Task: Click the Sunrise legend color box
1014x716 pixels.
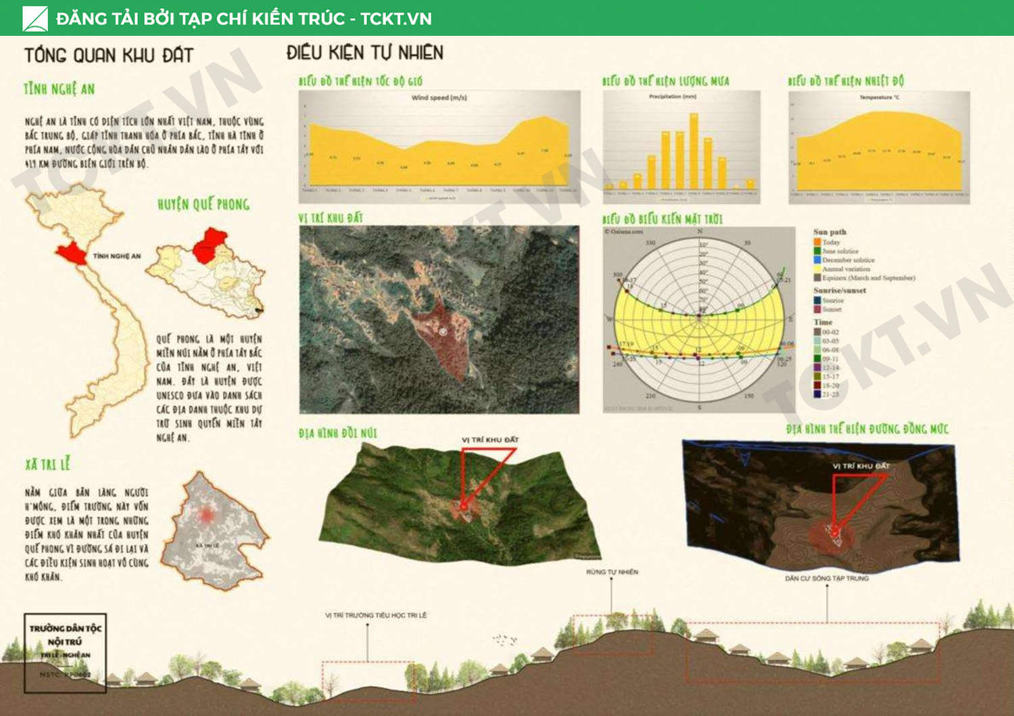Action: (817, 300)
